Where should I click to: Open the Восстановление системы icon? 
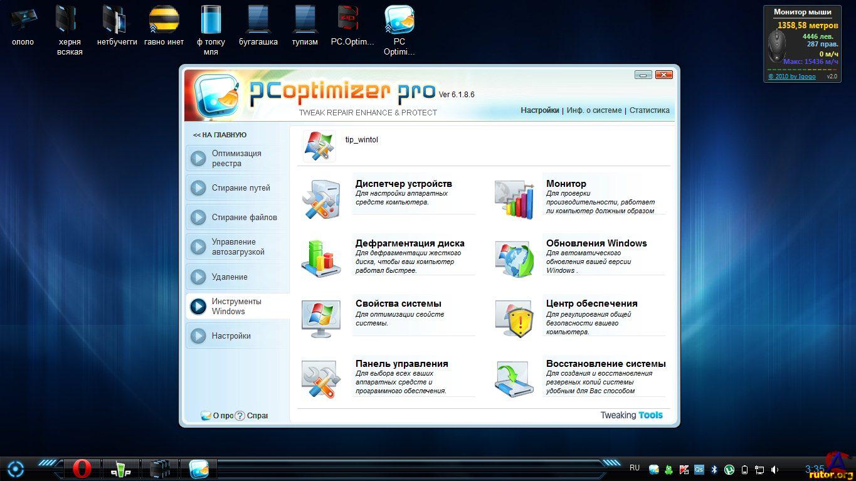pos(514,378)
